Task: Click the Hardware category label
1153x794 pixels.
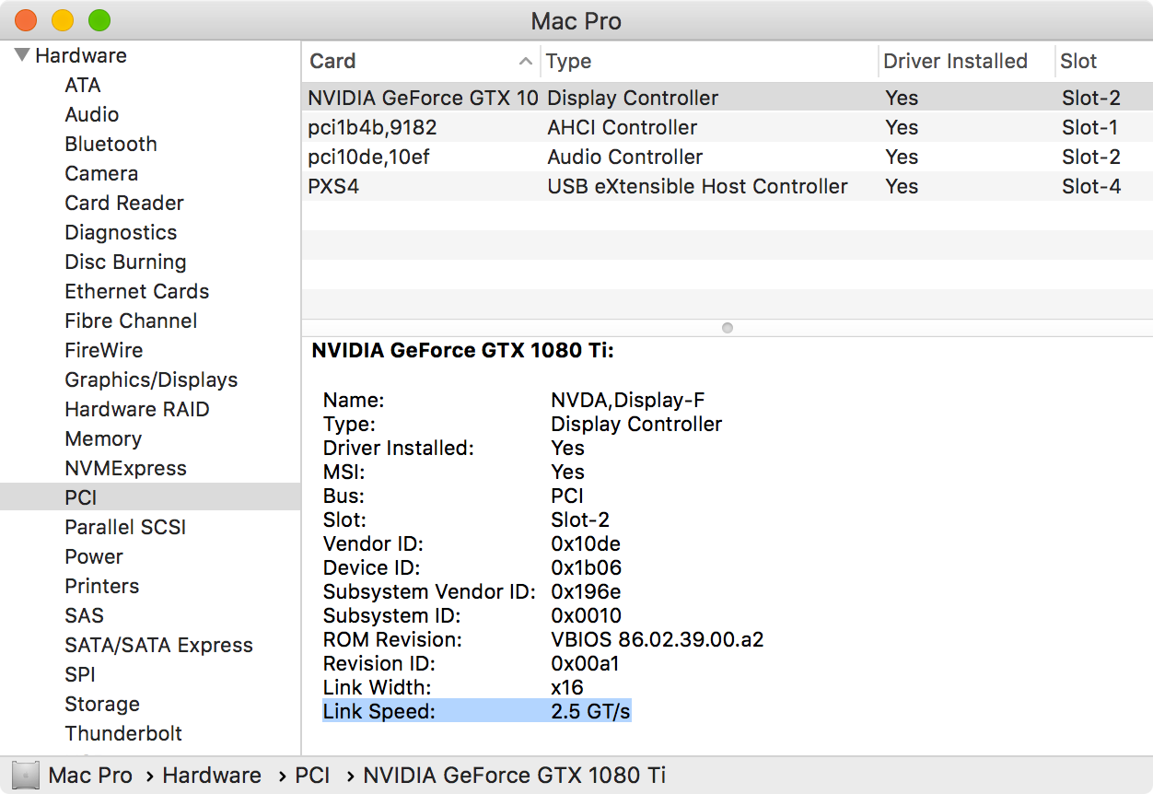Action: pyautogui.click(x=81, y=55)
